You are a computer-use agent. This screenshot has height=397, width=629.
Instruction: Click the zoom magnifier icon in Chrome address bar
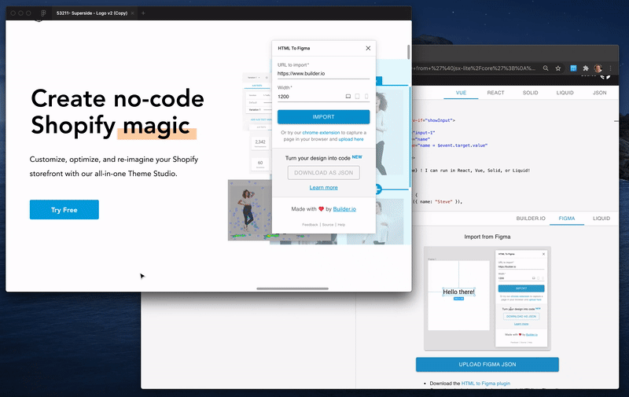pyautogui.click(x=546, y=68)
